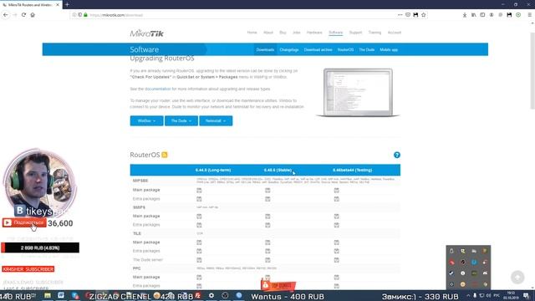535x301 pixels.
Task: Open the About navigation item
Action: (x=268, y=33)
